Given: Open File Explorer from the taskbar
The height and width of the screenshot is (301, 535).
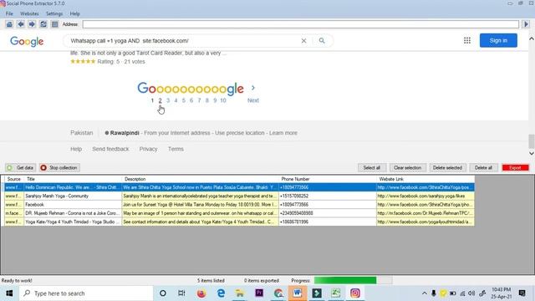Looking at the screenshot, I should [240, 293].
